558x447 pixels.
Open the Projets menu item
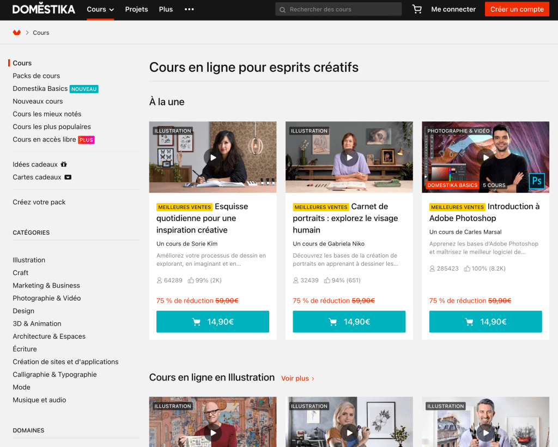pyautogui.click(x=136, y=9)
